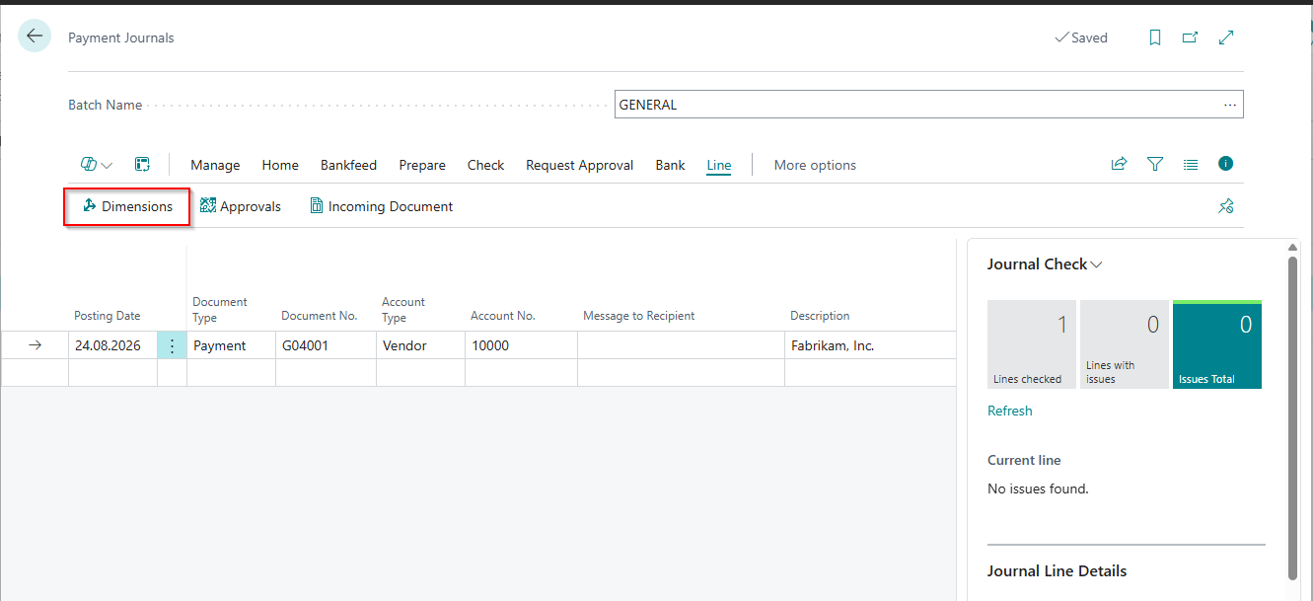The width and height of the screenshot is (1313, 601).
Task: Click Lines with issues tile
Action: tap(1125, 344)
